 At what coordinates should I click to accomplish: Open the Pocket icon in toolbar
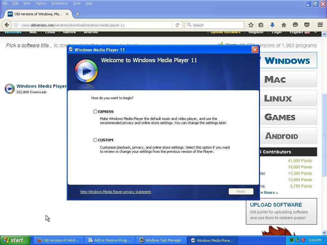[307, 25]
